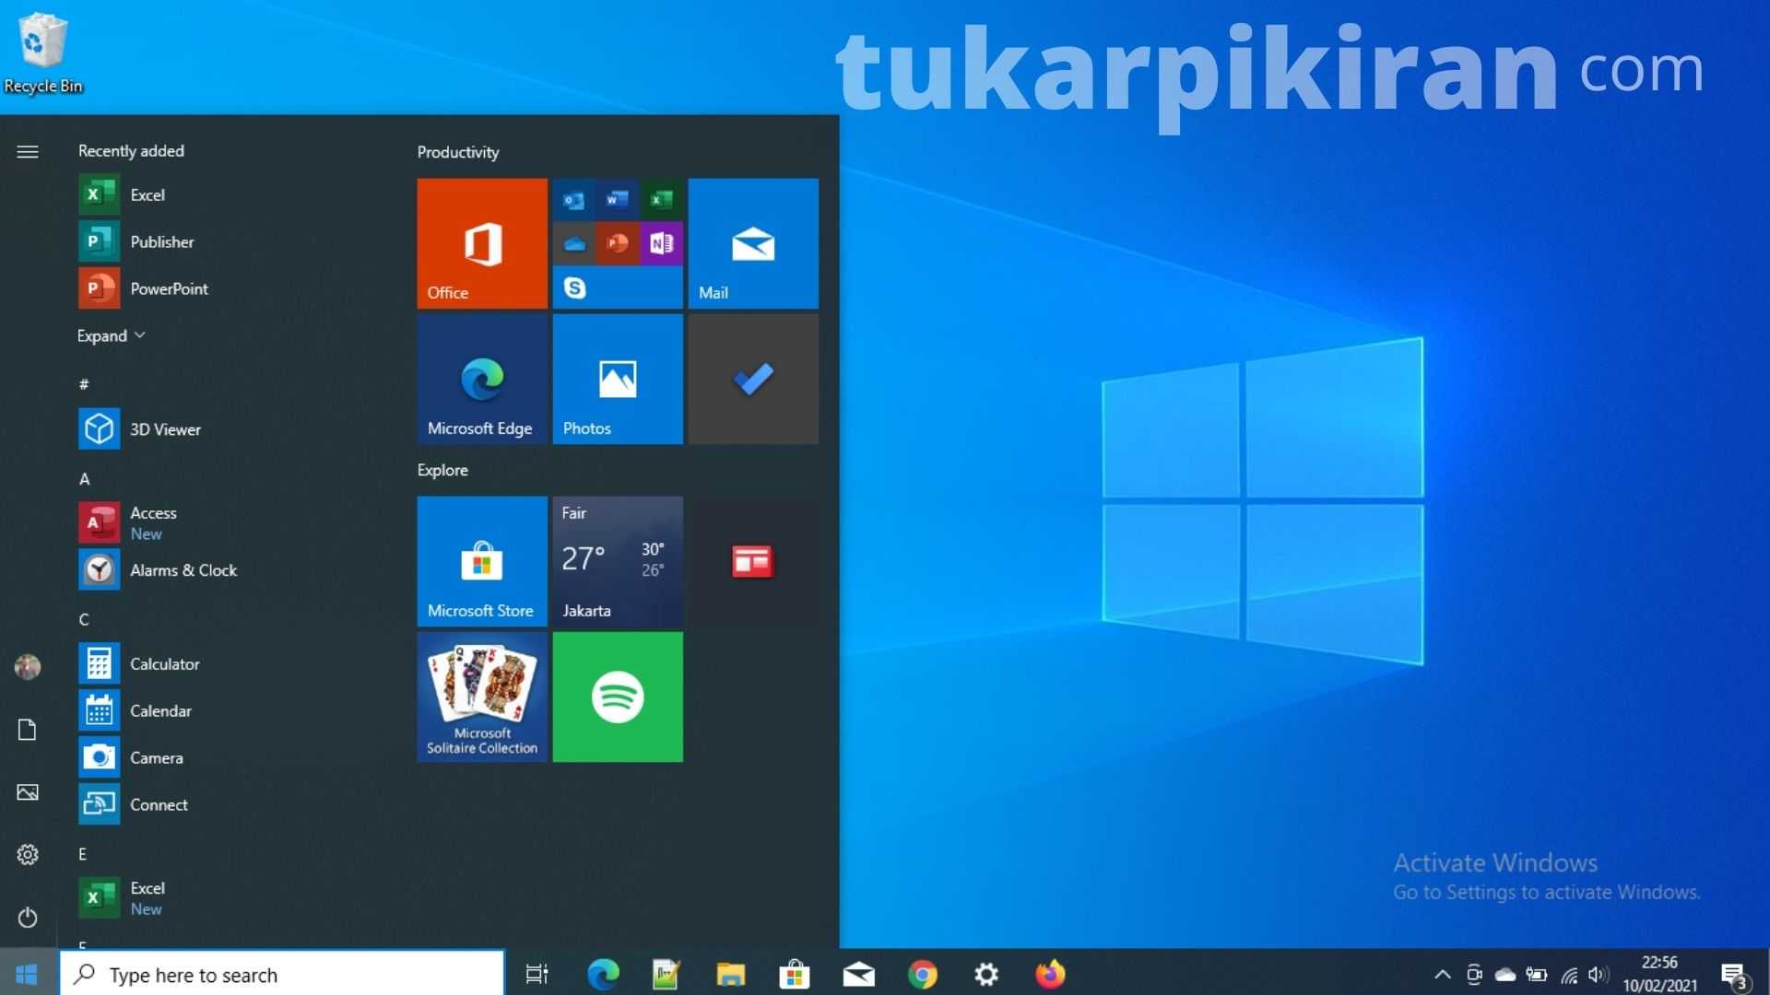The image size is (1770, 995).
Task: Open the Power options button
Action: (x=28, y=918)
